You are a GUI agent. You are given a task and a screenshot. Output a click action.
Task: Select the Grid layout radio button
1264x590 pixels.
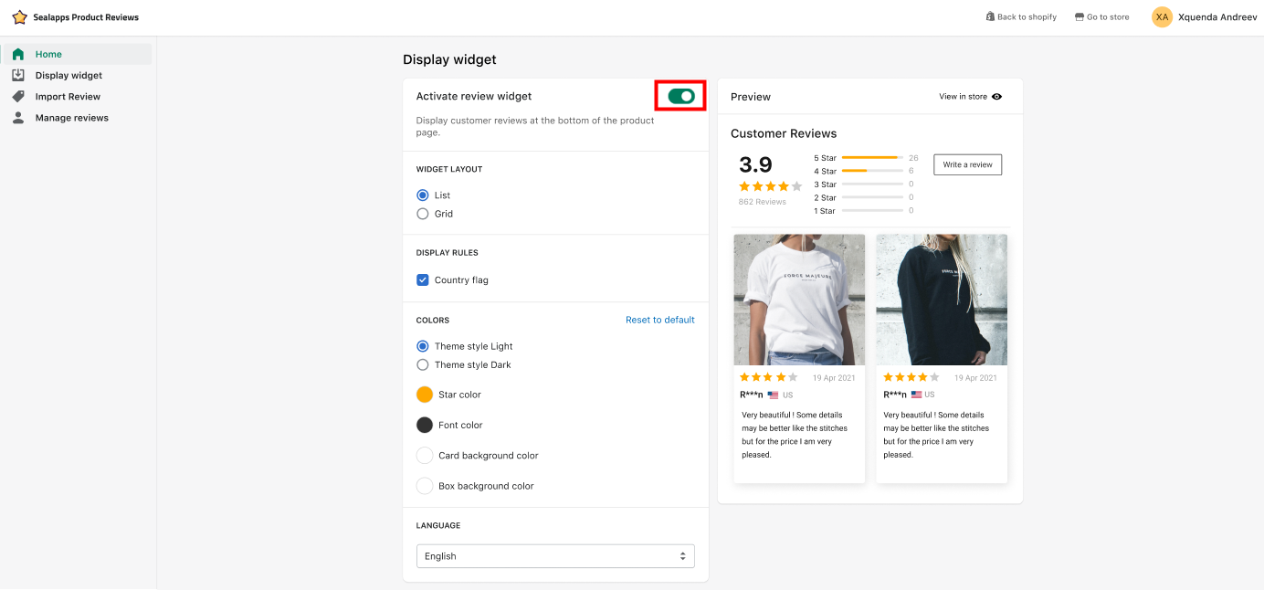pyautogui.click(x=422, y=213)
